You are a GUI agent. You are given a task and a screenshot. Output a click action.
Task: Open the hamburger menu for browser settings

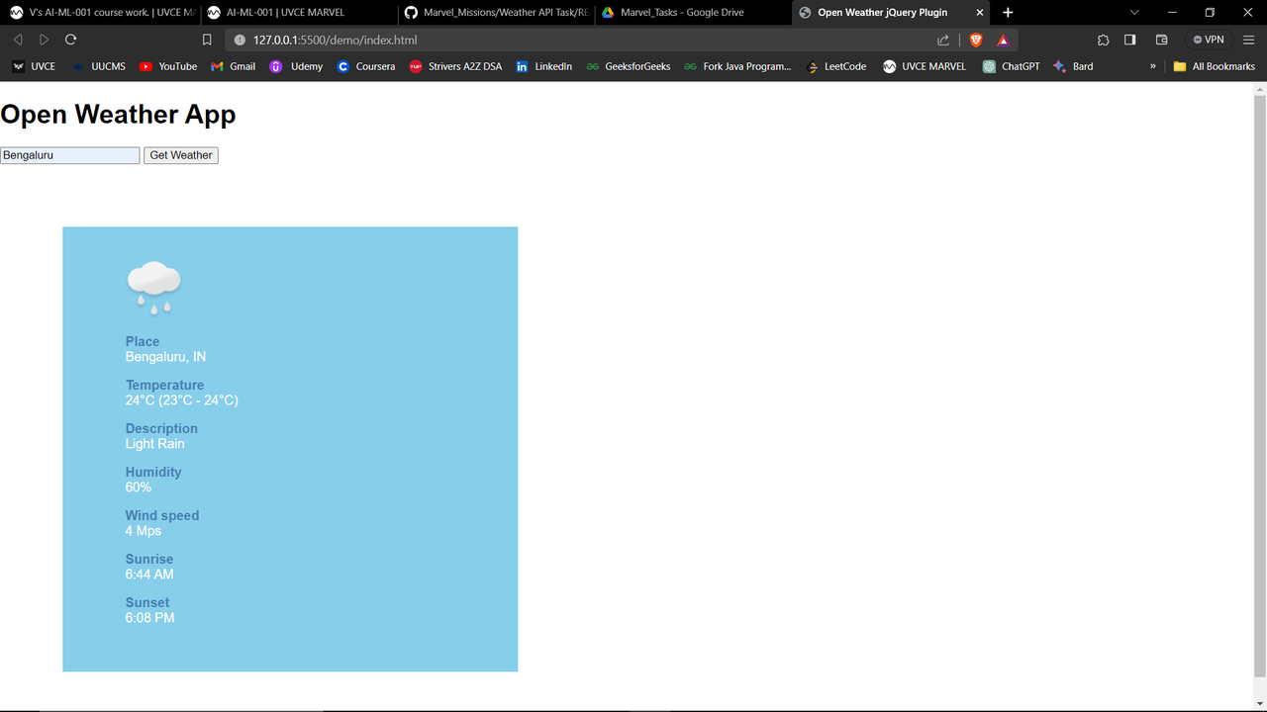pos(1249,40)
